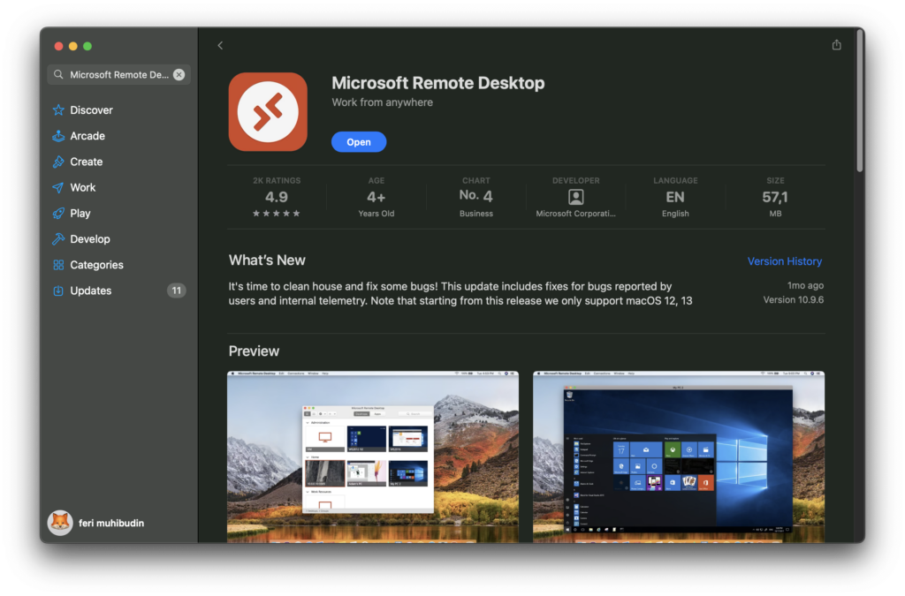905x596 pixels.
Task: Click the Develop hammer icon
Action: (x=58, y=239)
